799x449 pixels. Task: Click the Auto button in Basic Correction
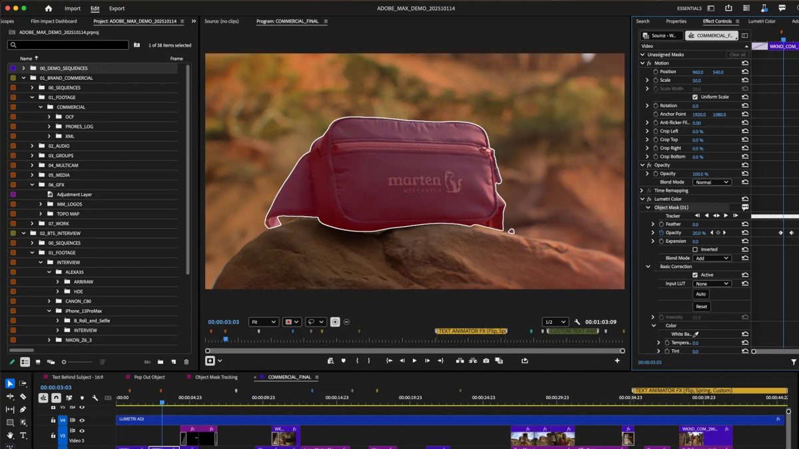700,294
